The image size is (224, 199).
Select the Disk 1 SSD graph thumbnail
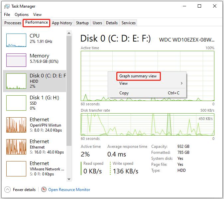[x=16, y=103]
